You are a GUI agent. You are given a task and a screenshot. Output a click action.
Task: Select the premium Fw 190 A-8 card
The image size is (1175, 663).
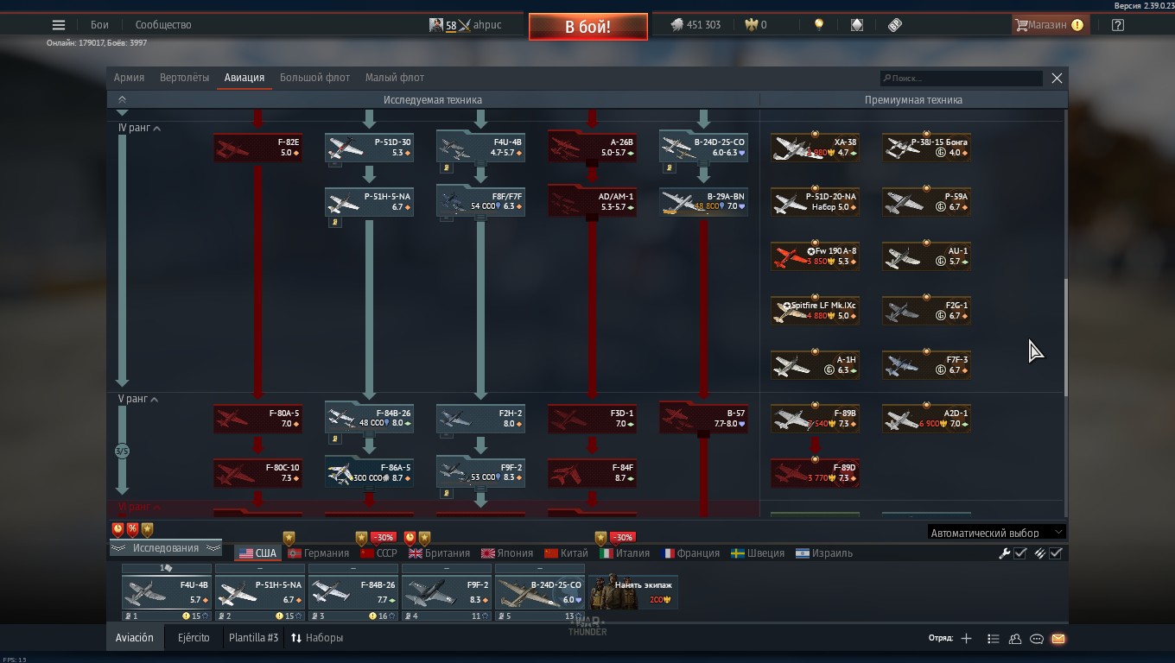point(815,256)
